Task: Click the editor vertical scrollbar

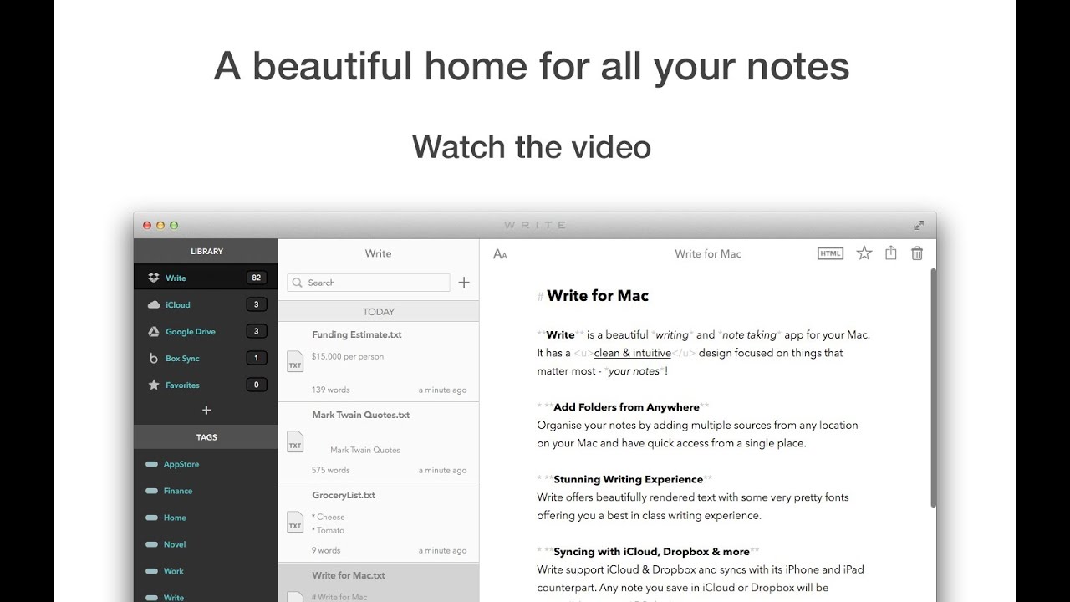Action: (x=933, y=388)
